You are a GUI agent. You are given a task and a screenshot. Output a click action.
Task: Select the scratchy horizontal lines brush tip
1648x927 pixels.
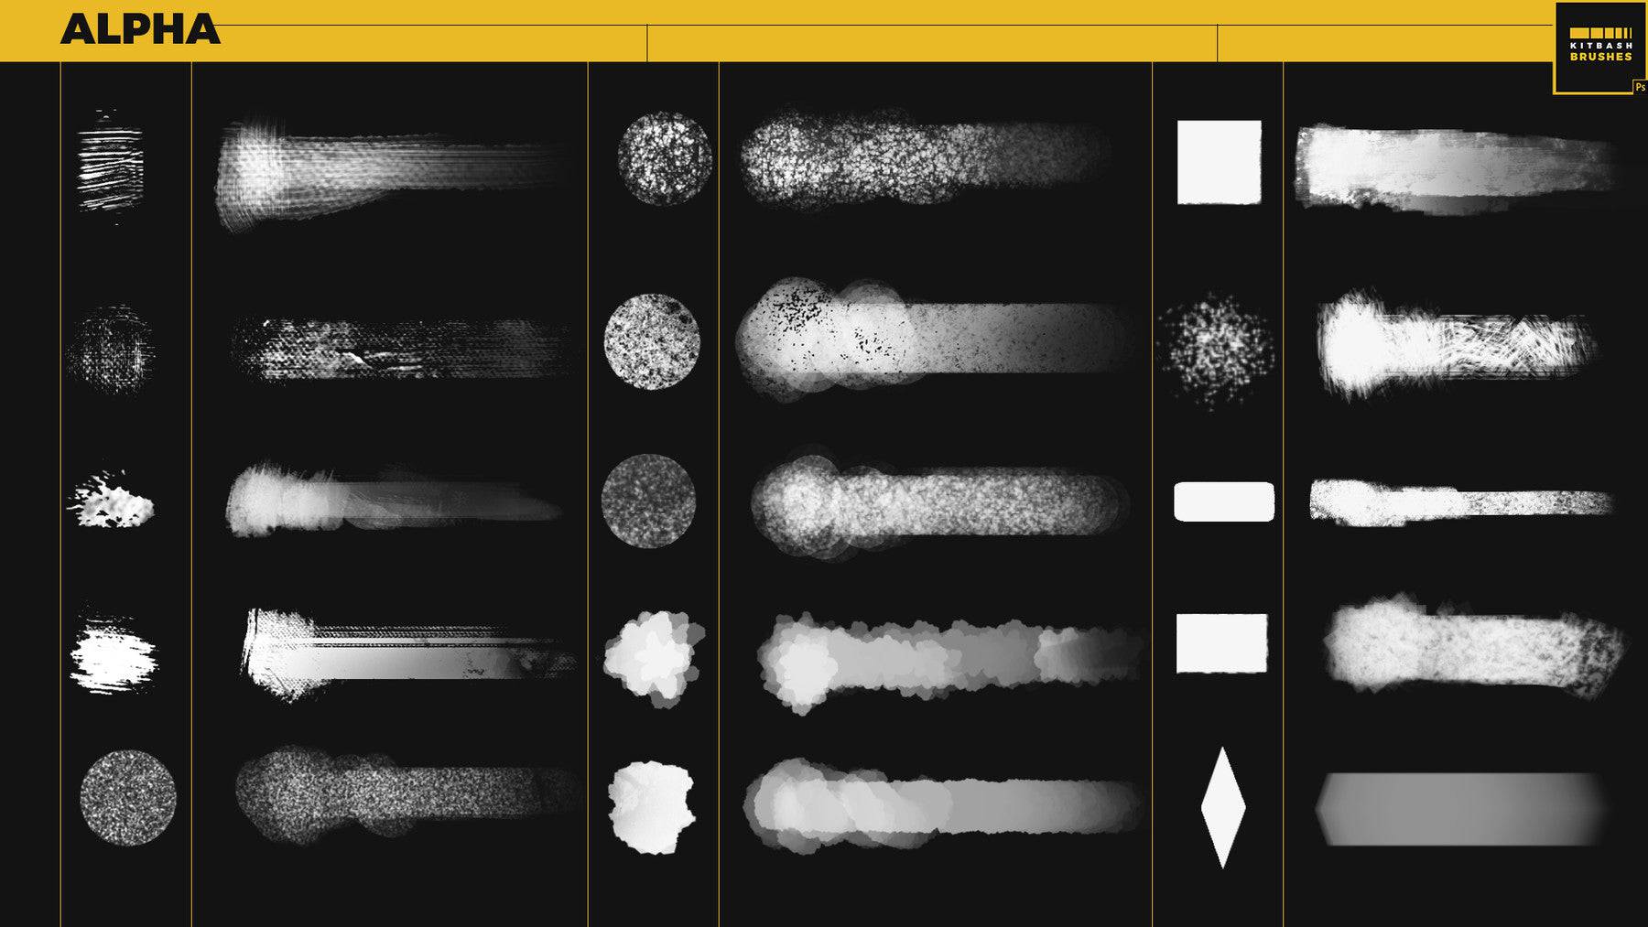coord(111,167)
